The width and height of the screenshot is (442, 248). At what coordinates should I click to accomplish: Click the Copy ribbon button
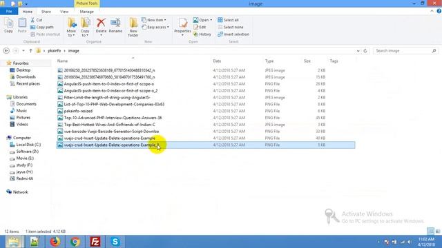click(x=8, y=25)
